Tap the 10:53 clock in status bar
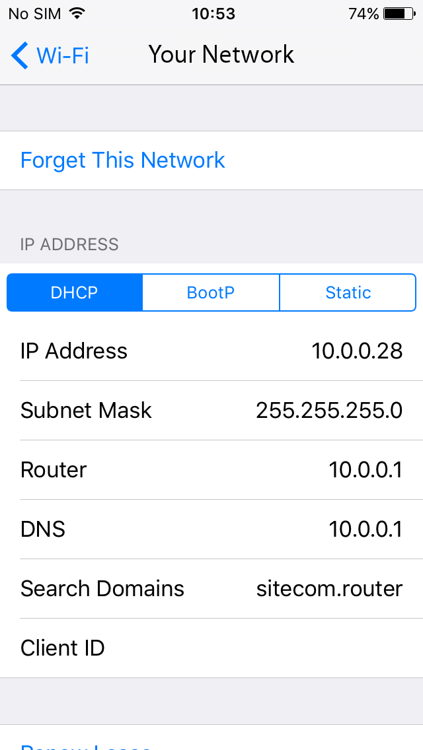Viewport: 423px width, 750px height. click(213, 14)
